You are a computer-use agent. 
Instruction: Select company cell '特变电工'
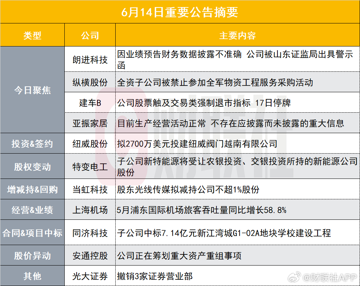90,167
